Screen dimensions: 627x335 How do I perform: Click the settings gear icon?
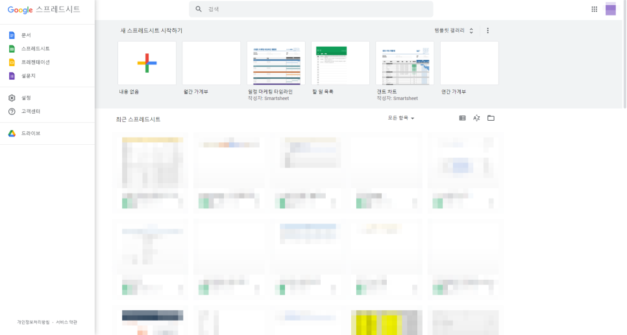pyautogui.click(x=12, y=98)
